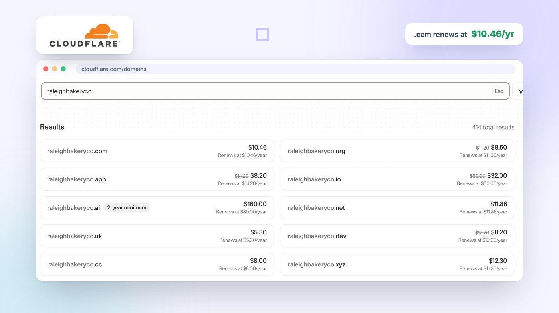Select the raleighbakeryco.uk result
Viewport: 559px width, 313px height.
pyautogui.click(x=157, y=236)
